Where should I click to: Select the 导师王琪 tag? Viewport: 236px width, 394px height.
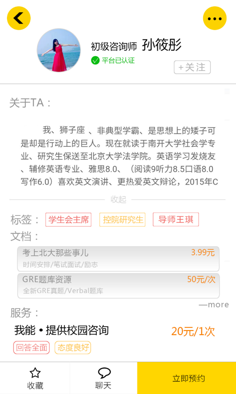pyautogui.click(x=176, y=219)
